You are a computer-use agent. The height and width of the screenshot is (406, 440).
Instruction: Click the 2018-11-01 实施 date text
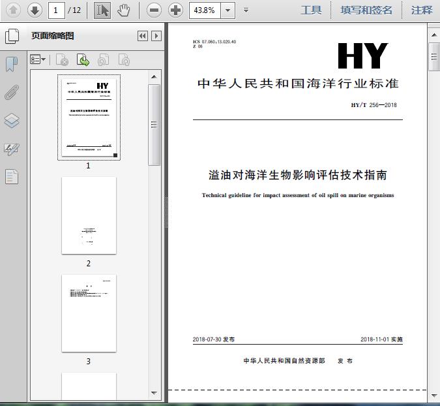coord(381,339)
